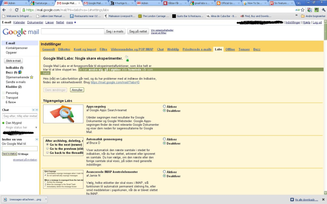The image size is (327, 204).
Task: Open the Indstillinger link at top right
Action: pos(293,22)
